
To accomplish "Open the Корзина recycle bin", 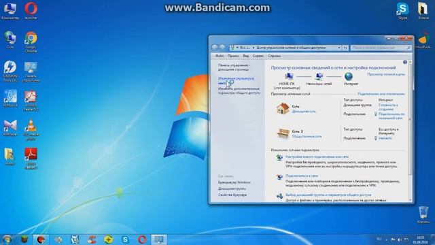I will (423, 215).
